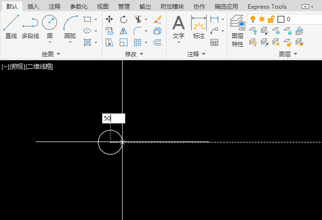Click the Erase tool icon
The height and width of the screenshot is (220, 322).
pyautogui.click(x=157, y=19)
